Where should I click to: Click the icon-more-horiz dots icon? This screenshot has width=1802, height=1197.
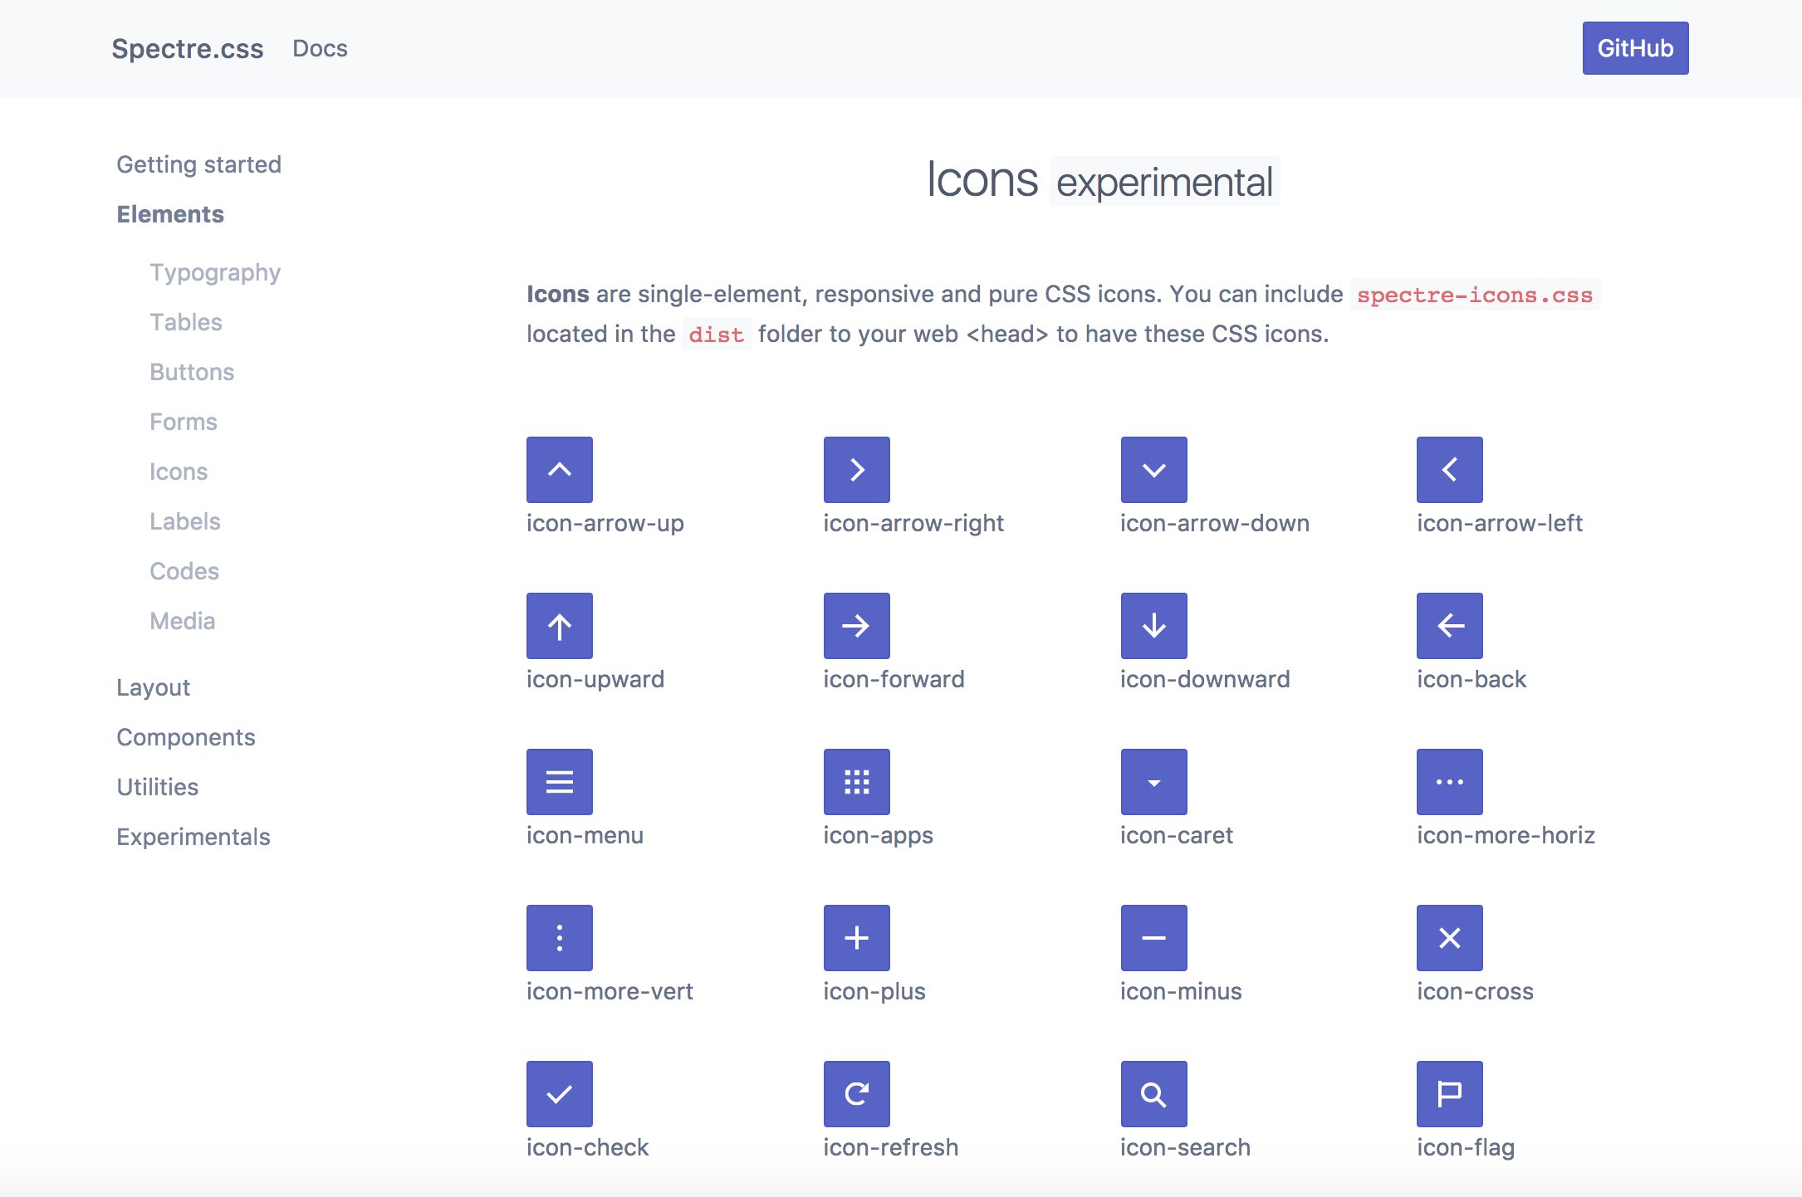coord(1450,782)
